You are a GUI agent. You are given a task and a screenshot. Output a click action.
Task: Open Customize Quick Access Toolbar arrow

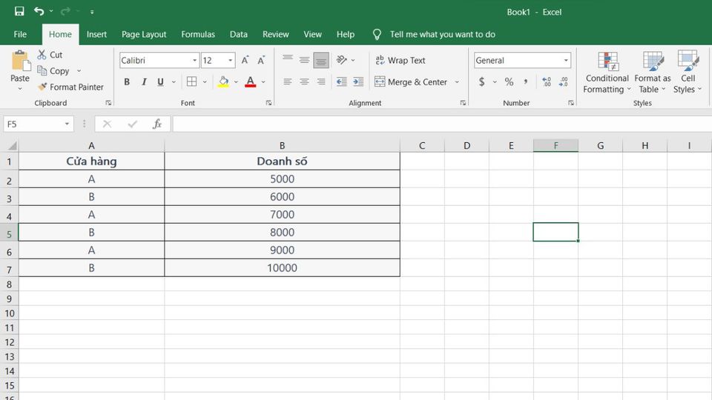tap(92, 13)
